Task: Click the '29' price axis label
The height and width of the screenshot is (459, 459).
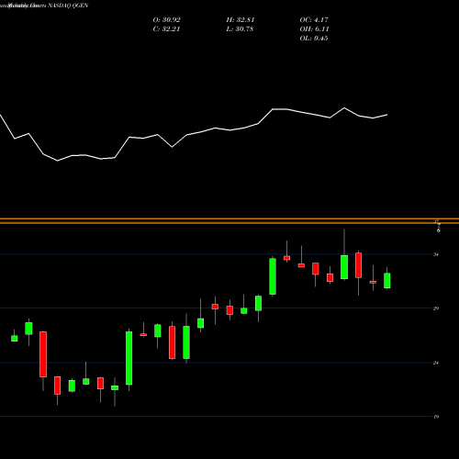Action: pyautogui.click(x=436, y=308)
